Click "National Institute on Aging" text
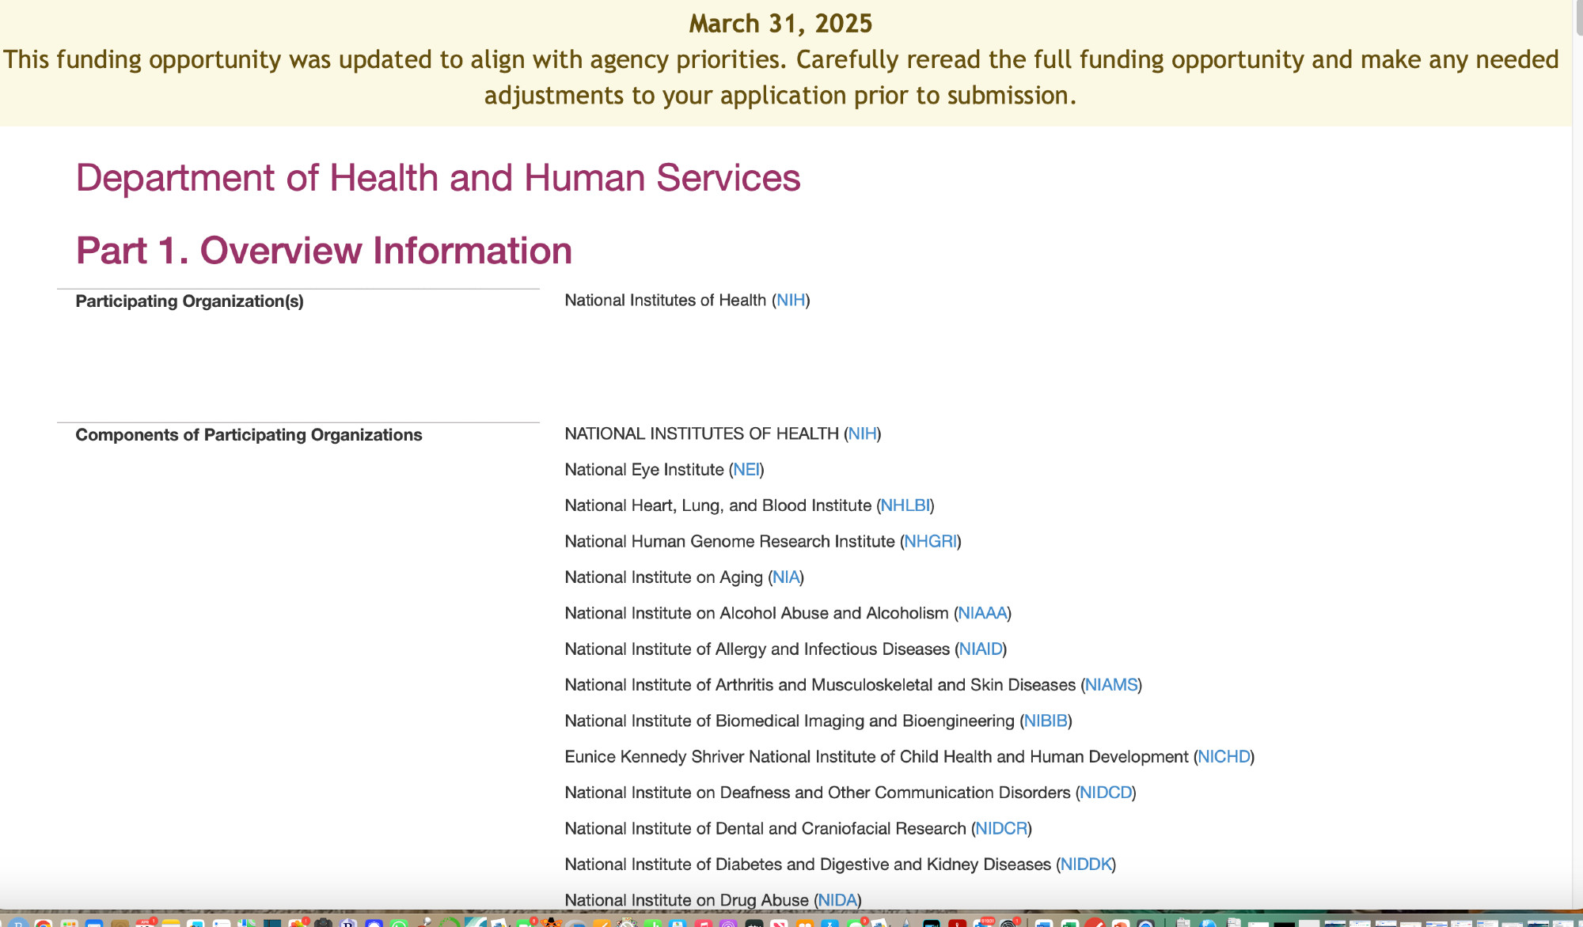1583x927 pixels. 663,577
